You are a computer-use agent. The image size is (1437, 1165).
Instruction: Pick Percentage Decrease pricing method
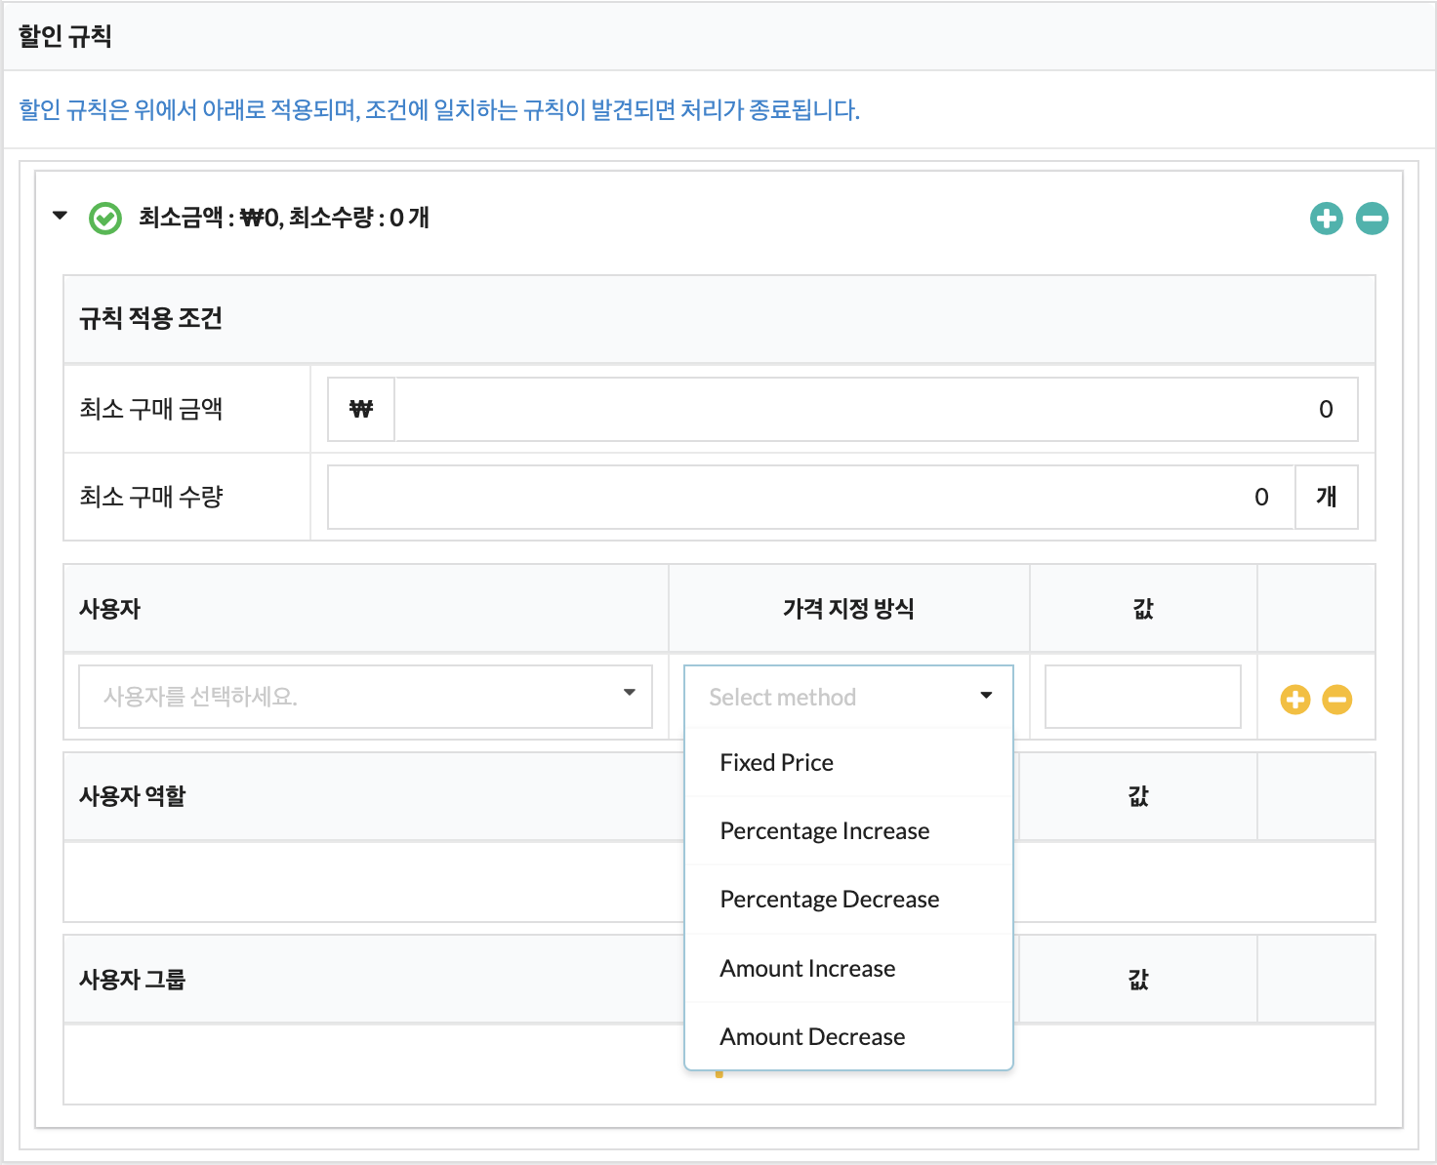point(830,900)
